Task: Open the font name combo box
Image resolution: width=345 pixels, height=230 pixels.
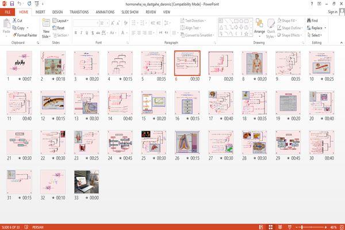Action: pos(86,23)
